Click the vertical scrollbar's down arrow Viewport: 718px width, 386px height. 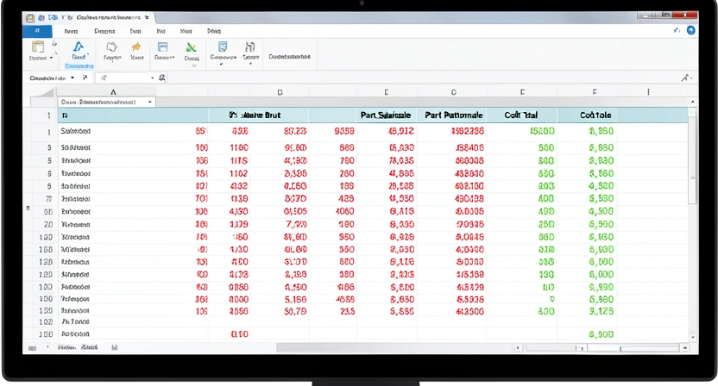pyautogui.click(x=692, y=337)
